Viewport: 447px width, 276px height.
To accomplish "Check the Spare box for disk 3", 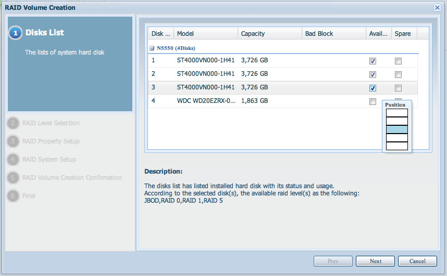I will [x=398, y=88].
